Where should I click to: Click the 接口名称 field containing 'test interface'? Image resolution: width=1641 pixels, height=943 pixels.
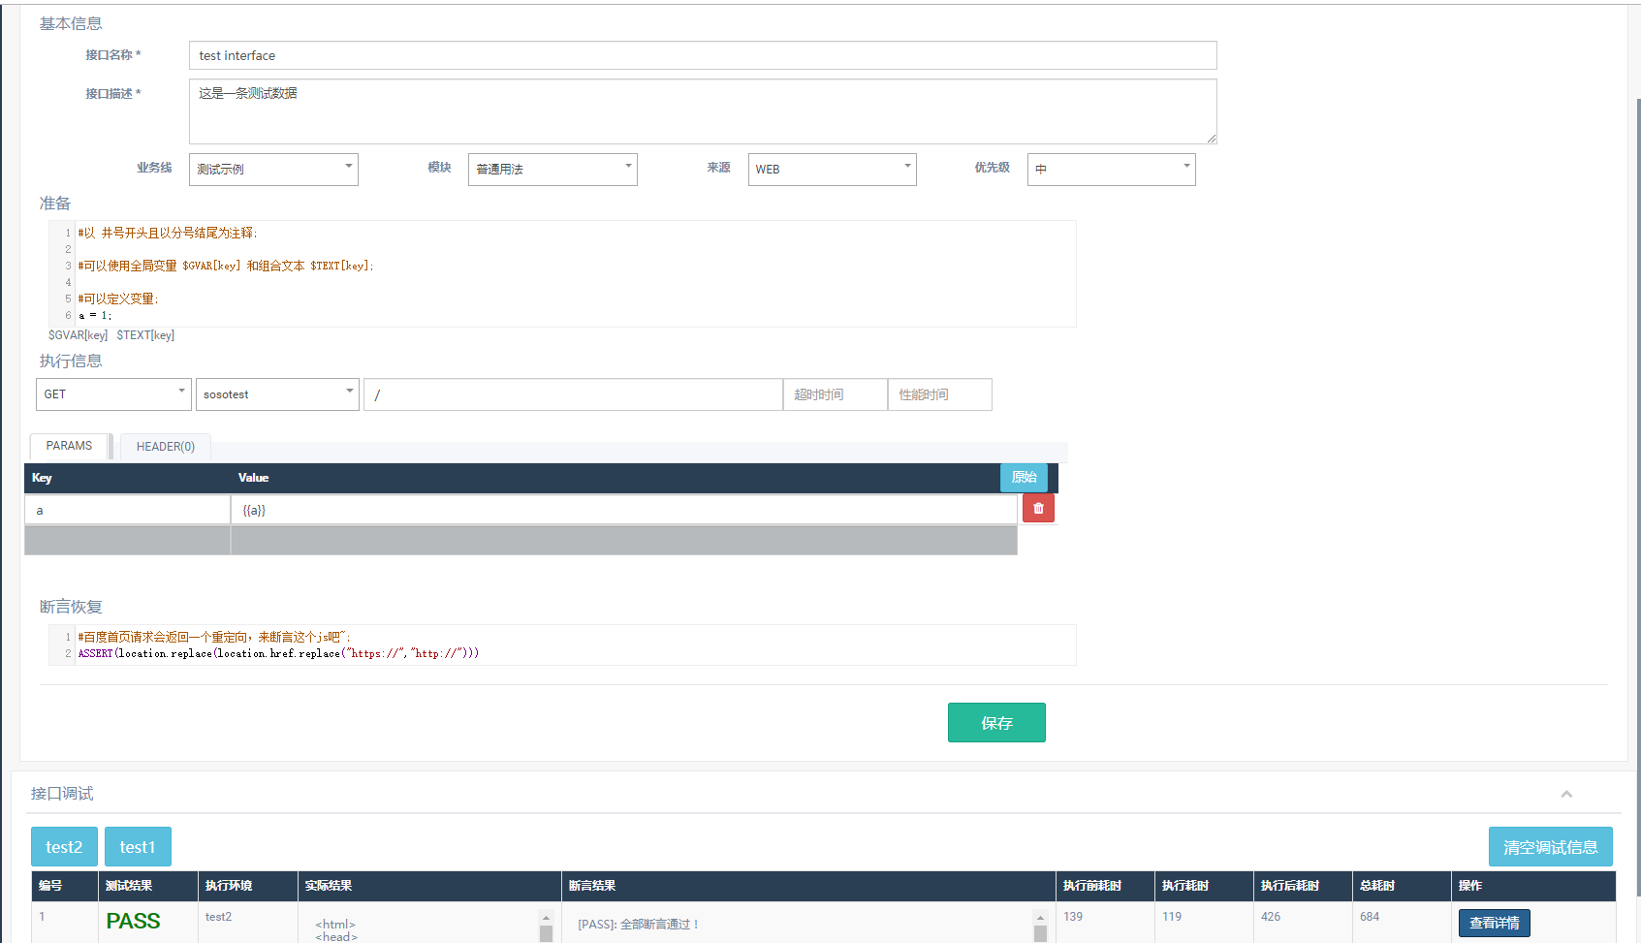(x=703, y=55)
